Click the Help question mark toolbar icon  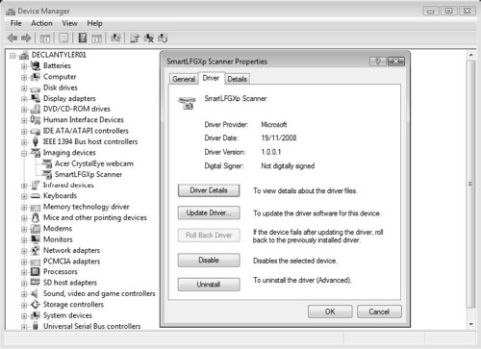83,38
